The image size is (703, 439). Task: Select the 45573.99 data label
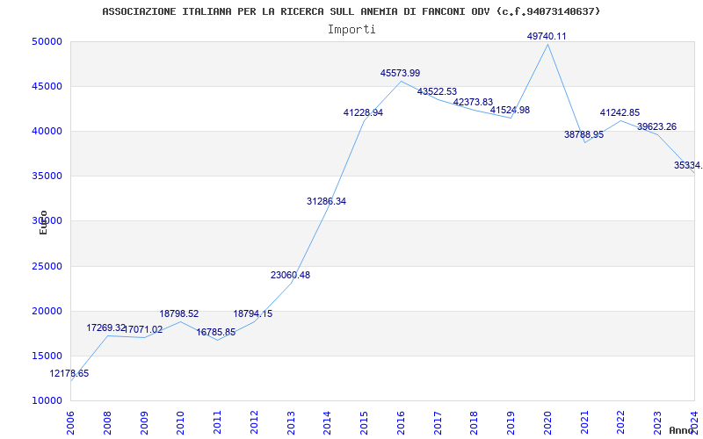click(401, 73)
